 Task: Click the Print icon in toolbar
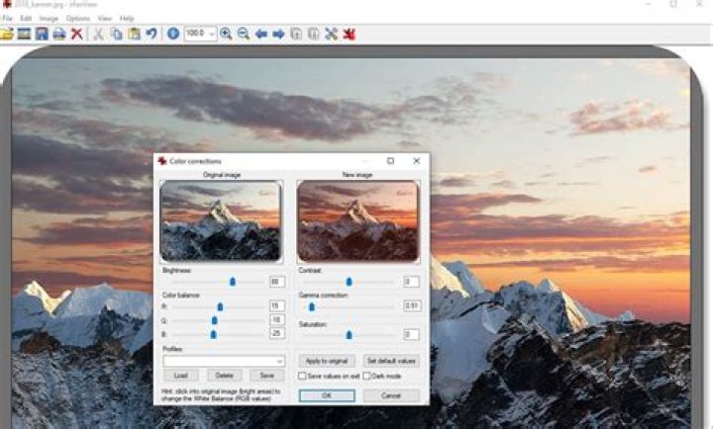(x=58, y=34)
